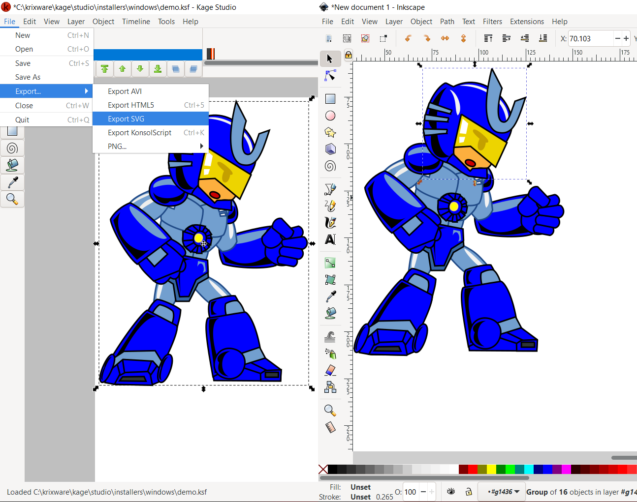Select the Inkscape spray tool
Image resolution: width=637 pixels, height=502 pixels.
point(330,354)
